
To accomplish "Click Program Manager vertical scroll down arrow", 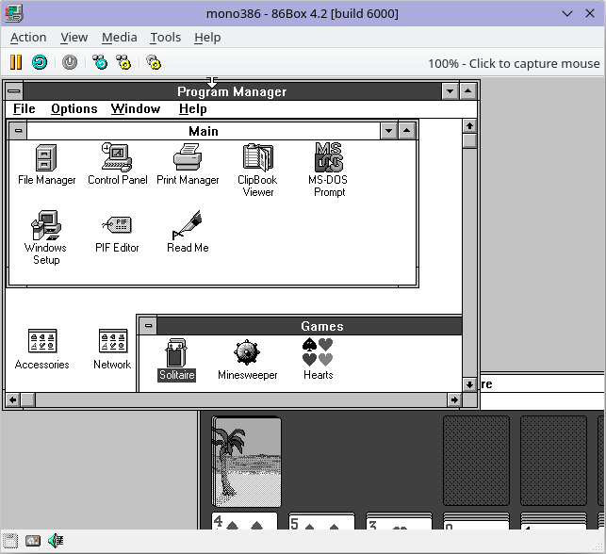I will (x=469, y=384).
